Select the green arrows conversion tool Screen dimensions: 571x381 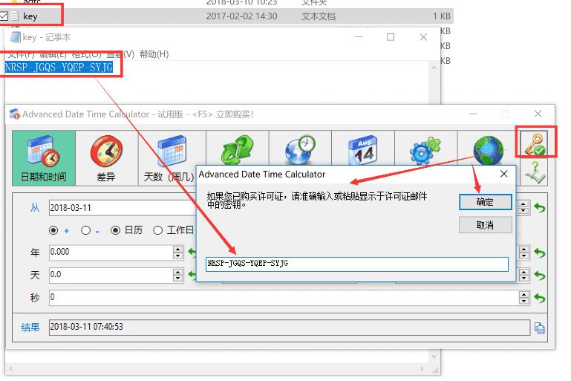[238, 149]
